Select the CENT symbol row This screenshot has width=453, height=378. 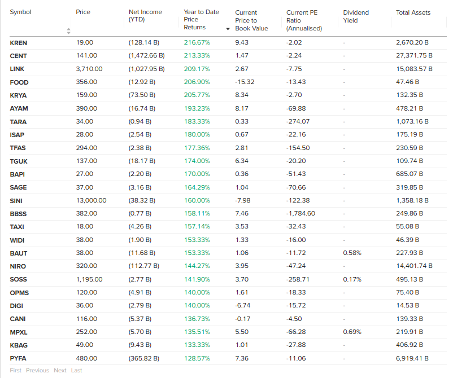click(19, 56)
